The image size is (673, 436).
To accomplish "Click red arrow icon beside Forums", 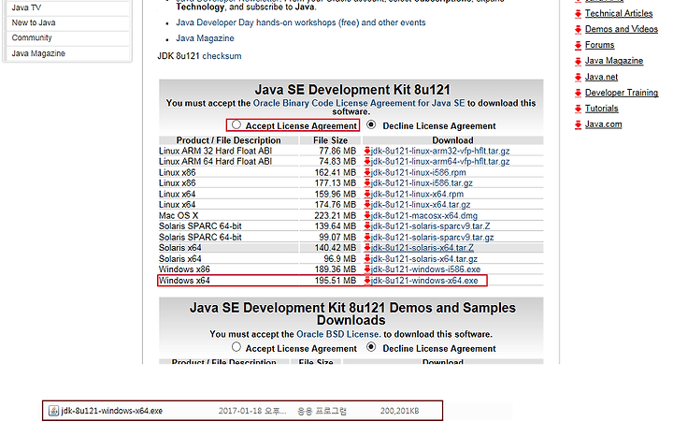I will [x=579, y=46].
